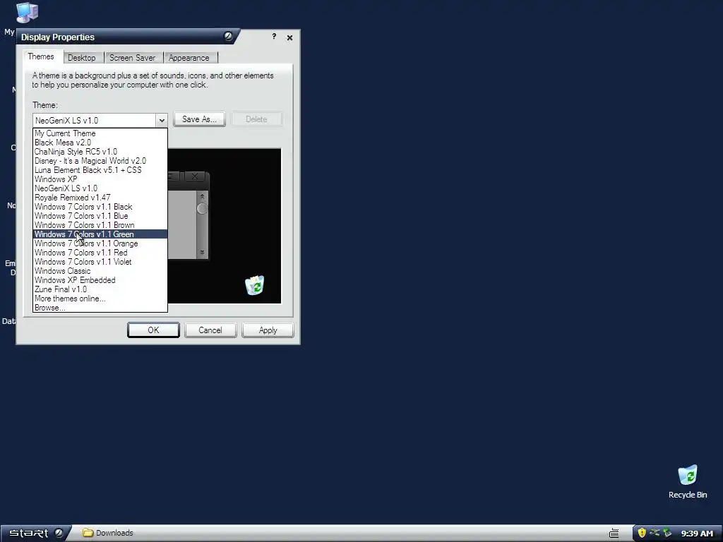Choose Windows 7 Colors v1.1 Black
This screenshot has height=542, width=723.
click(100, 207)
